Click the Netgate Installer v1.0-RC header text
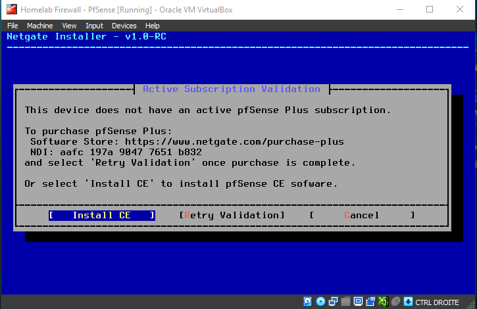477x309 pixels. pos(86,37)
